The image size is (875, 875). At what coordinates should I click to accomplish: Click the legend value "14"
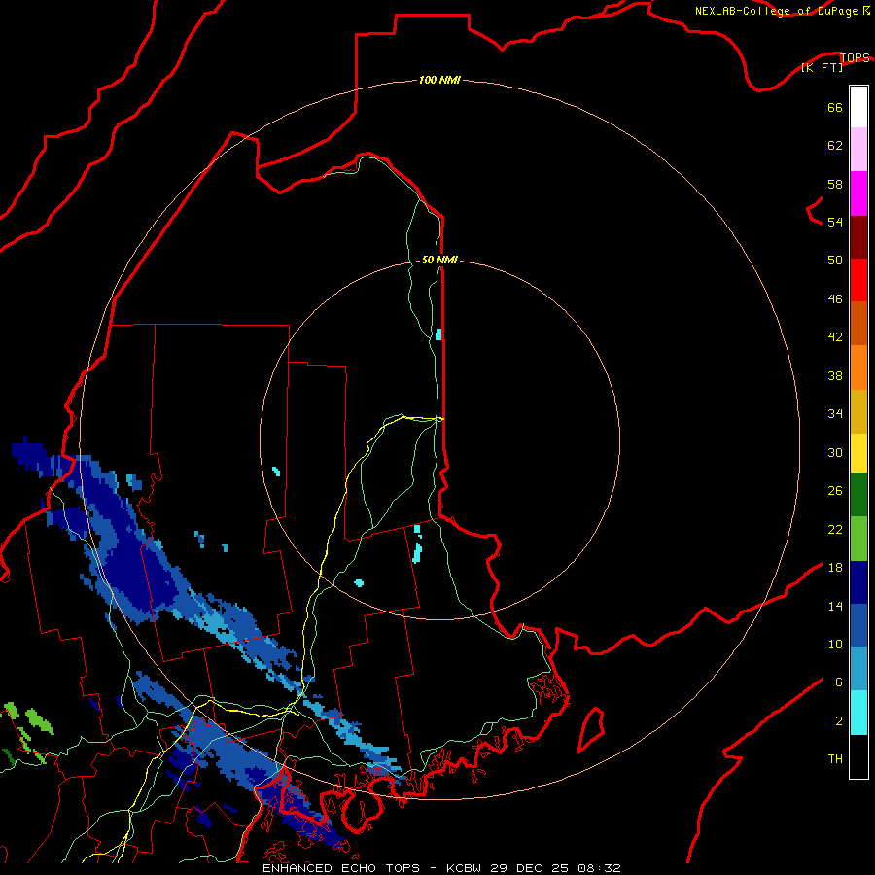pyautogui.click(x=835, y=606)
